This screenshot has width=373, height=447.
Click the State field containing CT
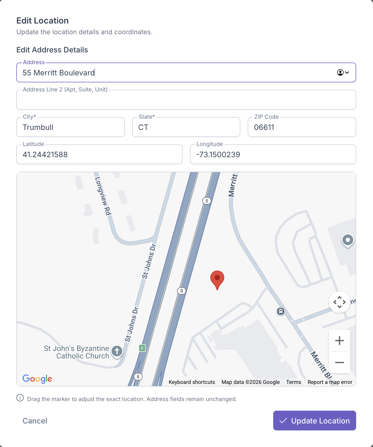pos(186,127)
